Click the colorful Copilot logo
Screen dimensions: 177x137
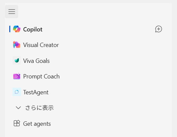click(17, 29)
